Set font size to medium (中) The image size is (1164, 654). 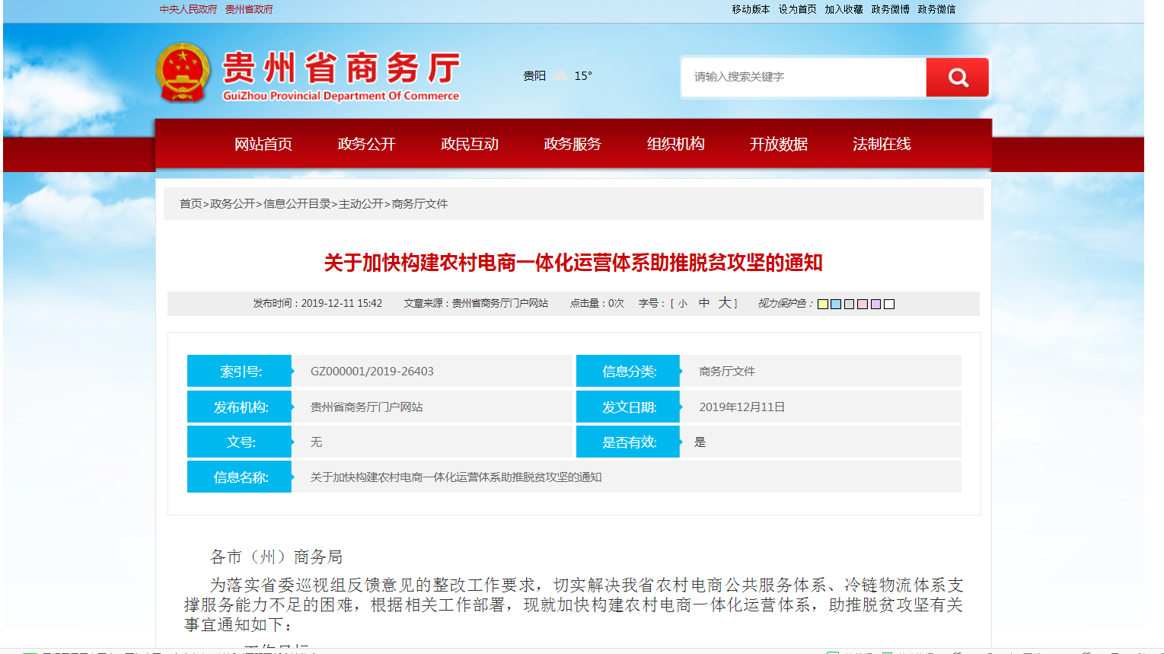[704, 303]
